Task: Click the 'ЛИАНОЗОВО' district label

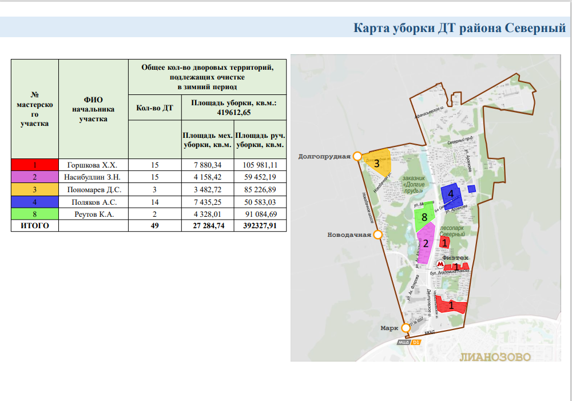Action: tap(495, 357)
